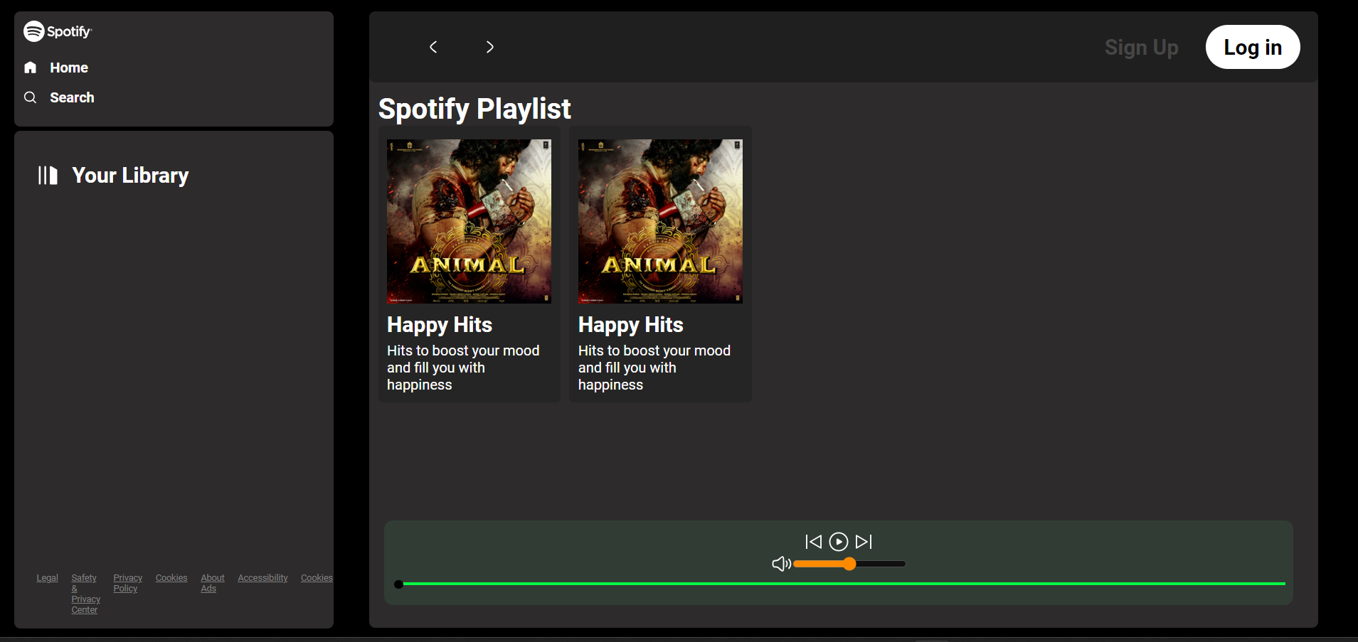The width and height of the screenshot is (1358, 642).
Task: Open the first Happy Hits playlist
Action: pyautogui.click(x=469, y=264)
